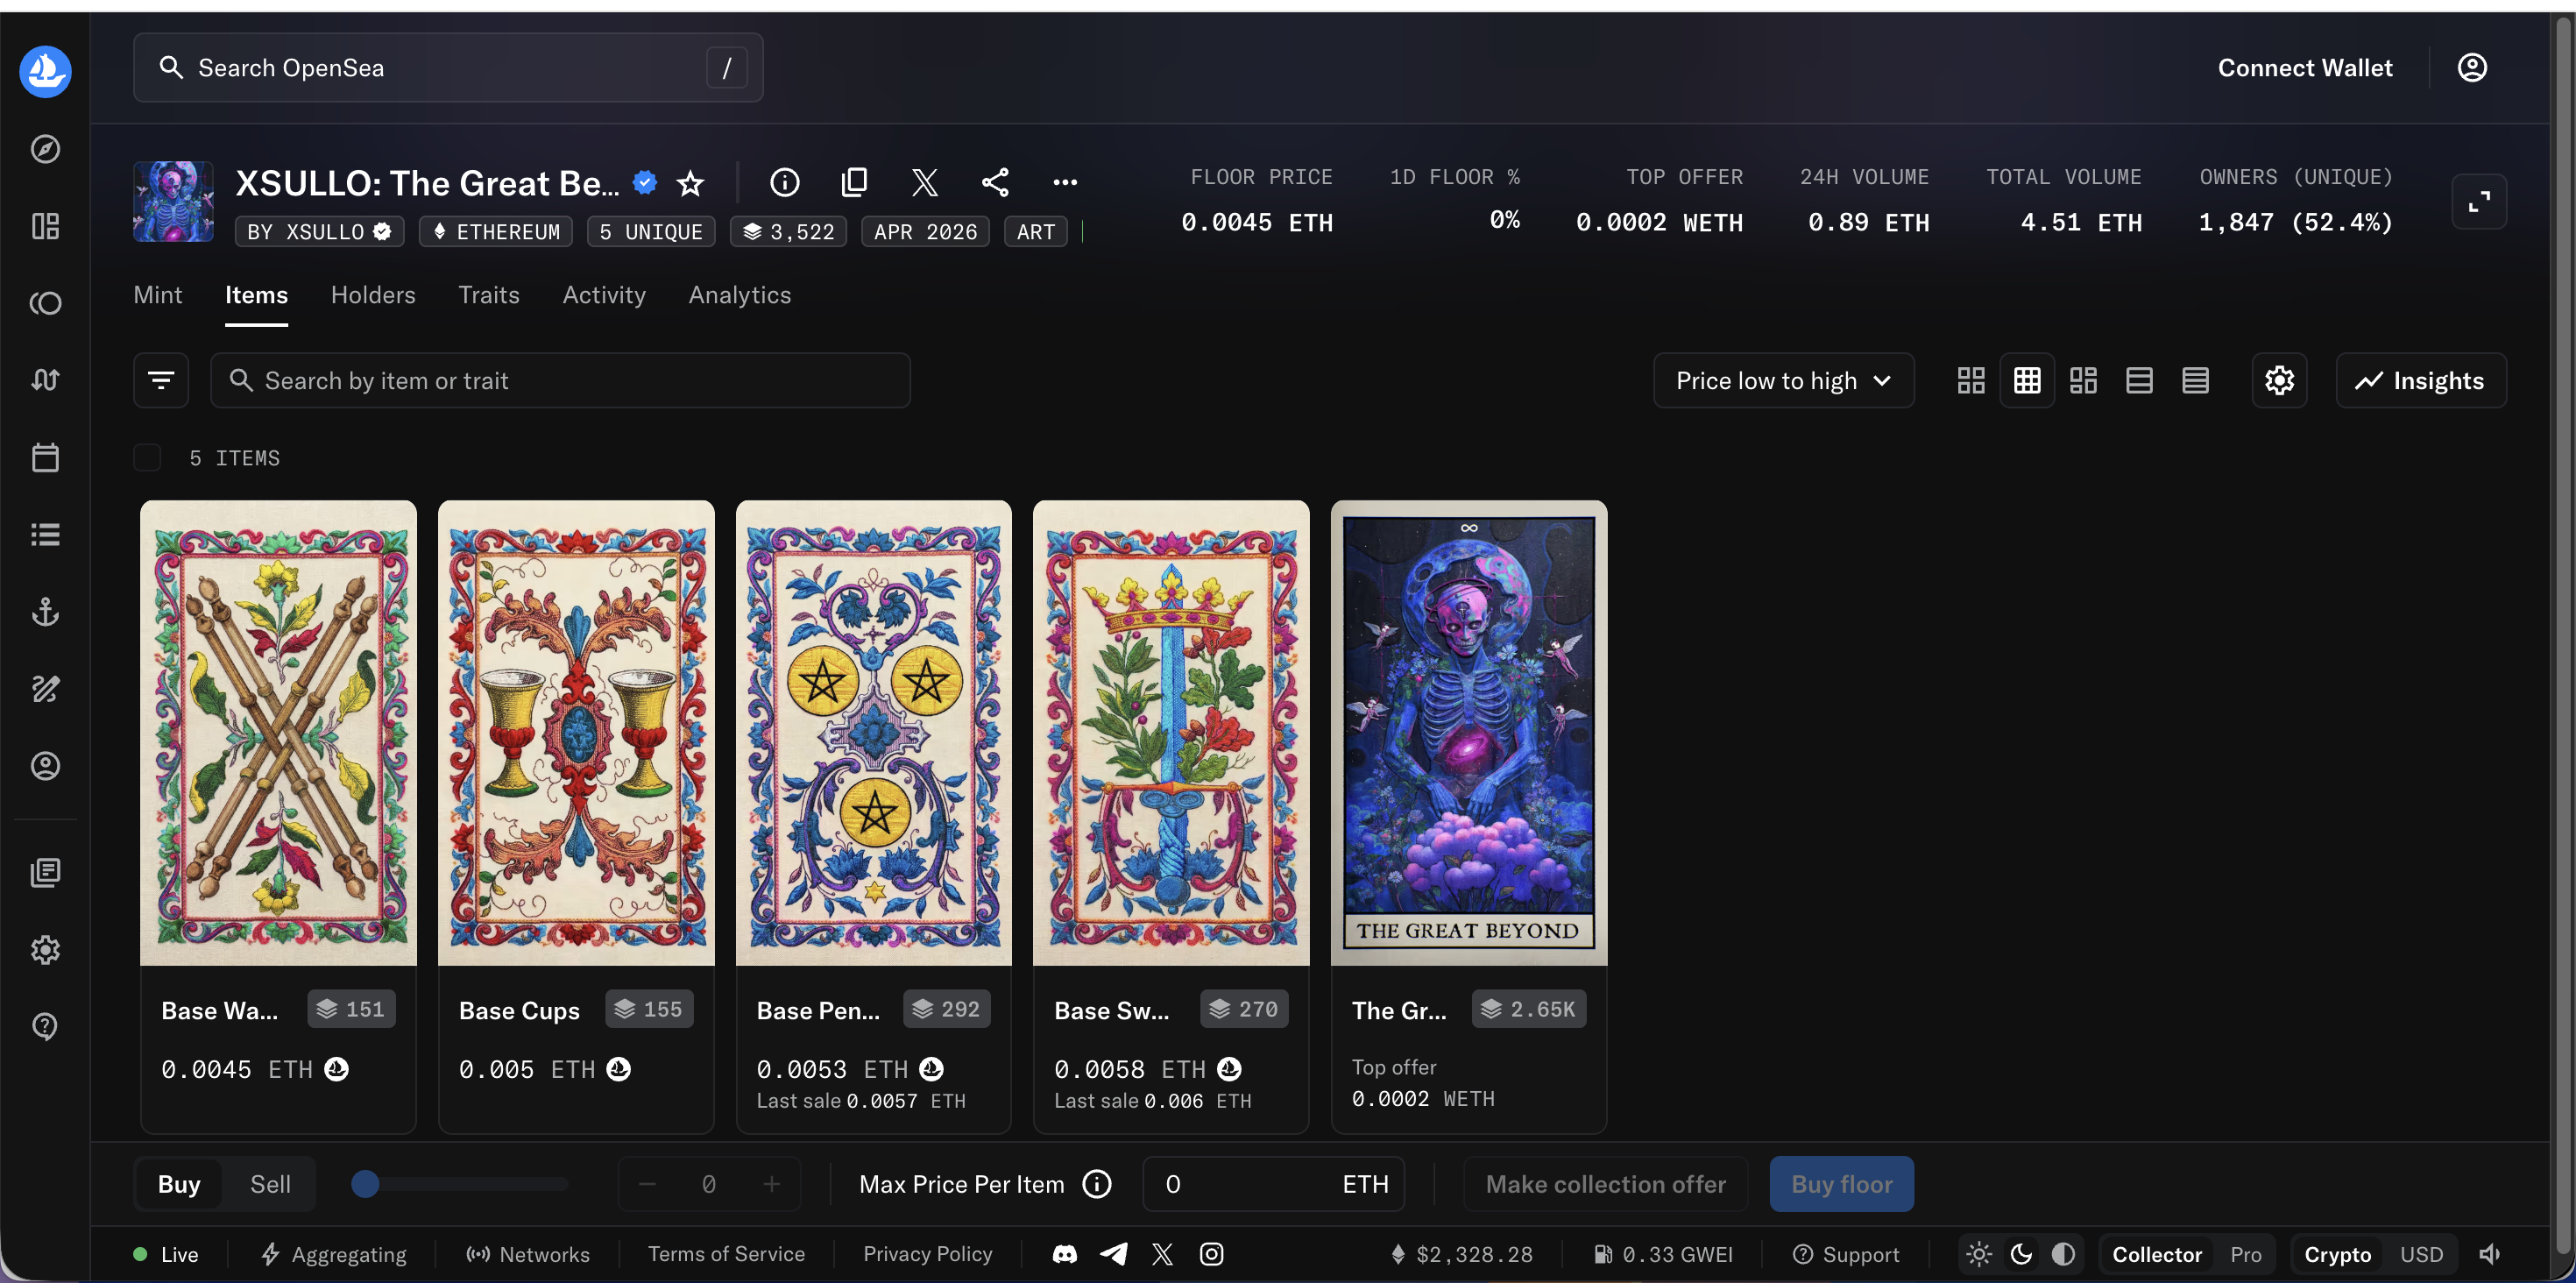Switch currency display to USD
The height and width of the screenshot is (1283, 2576).
[x=2421, y=1254]
